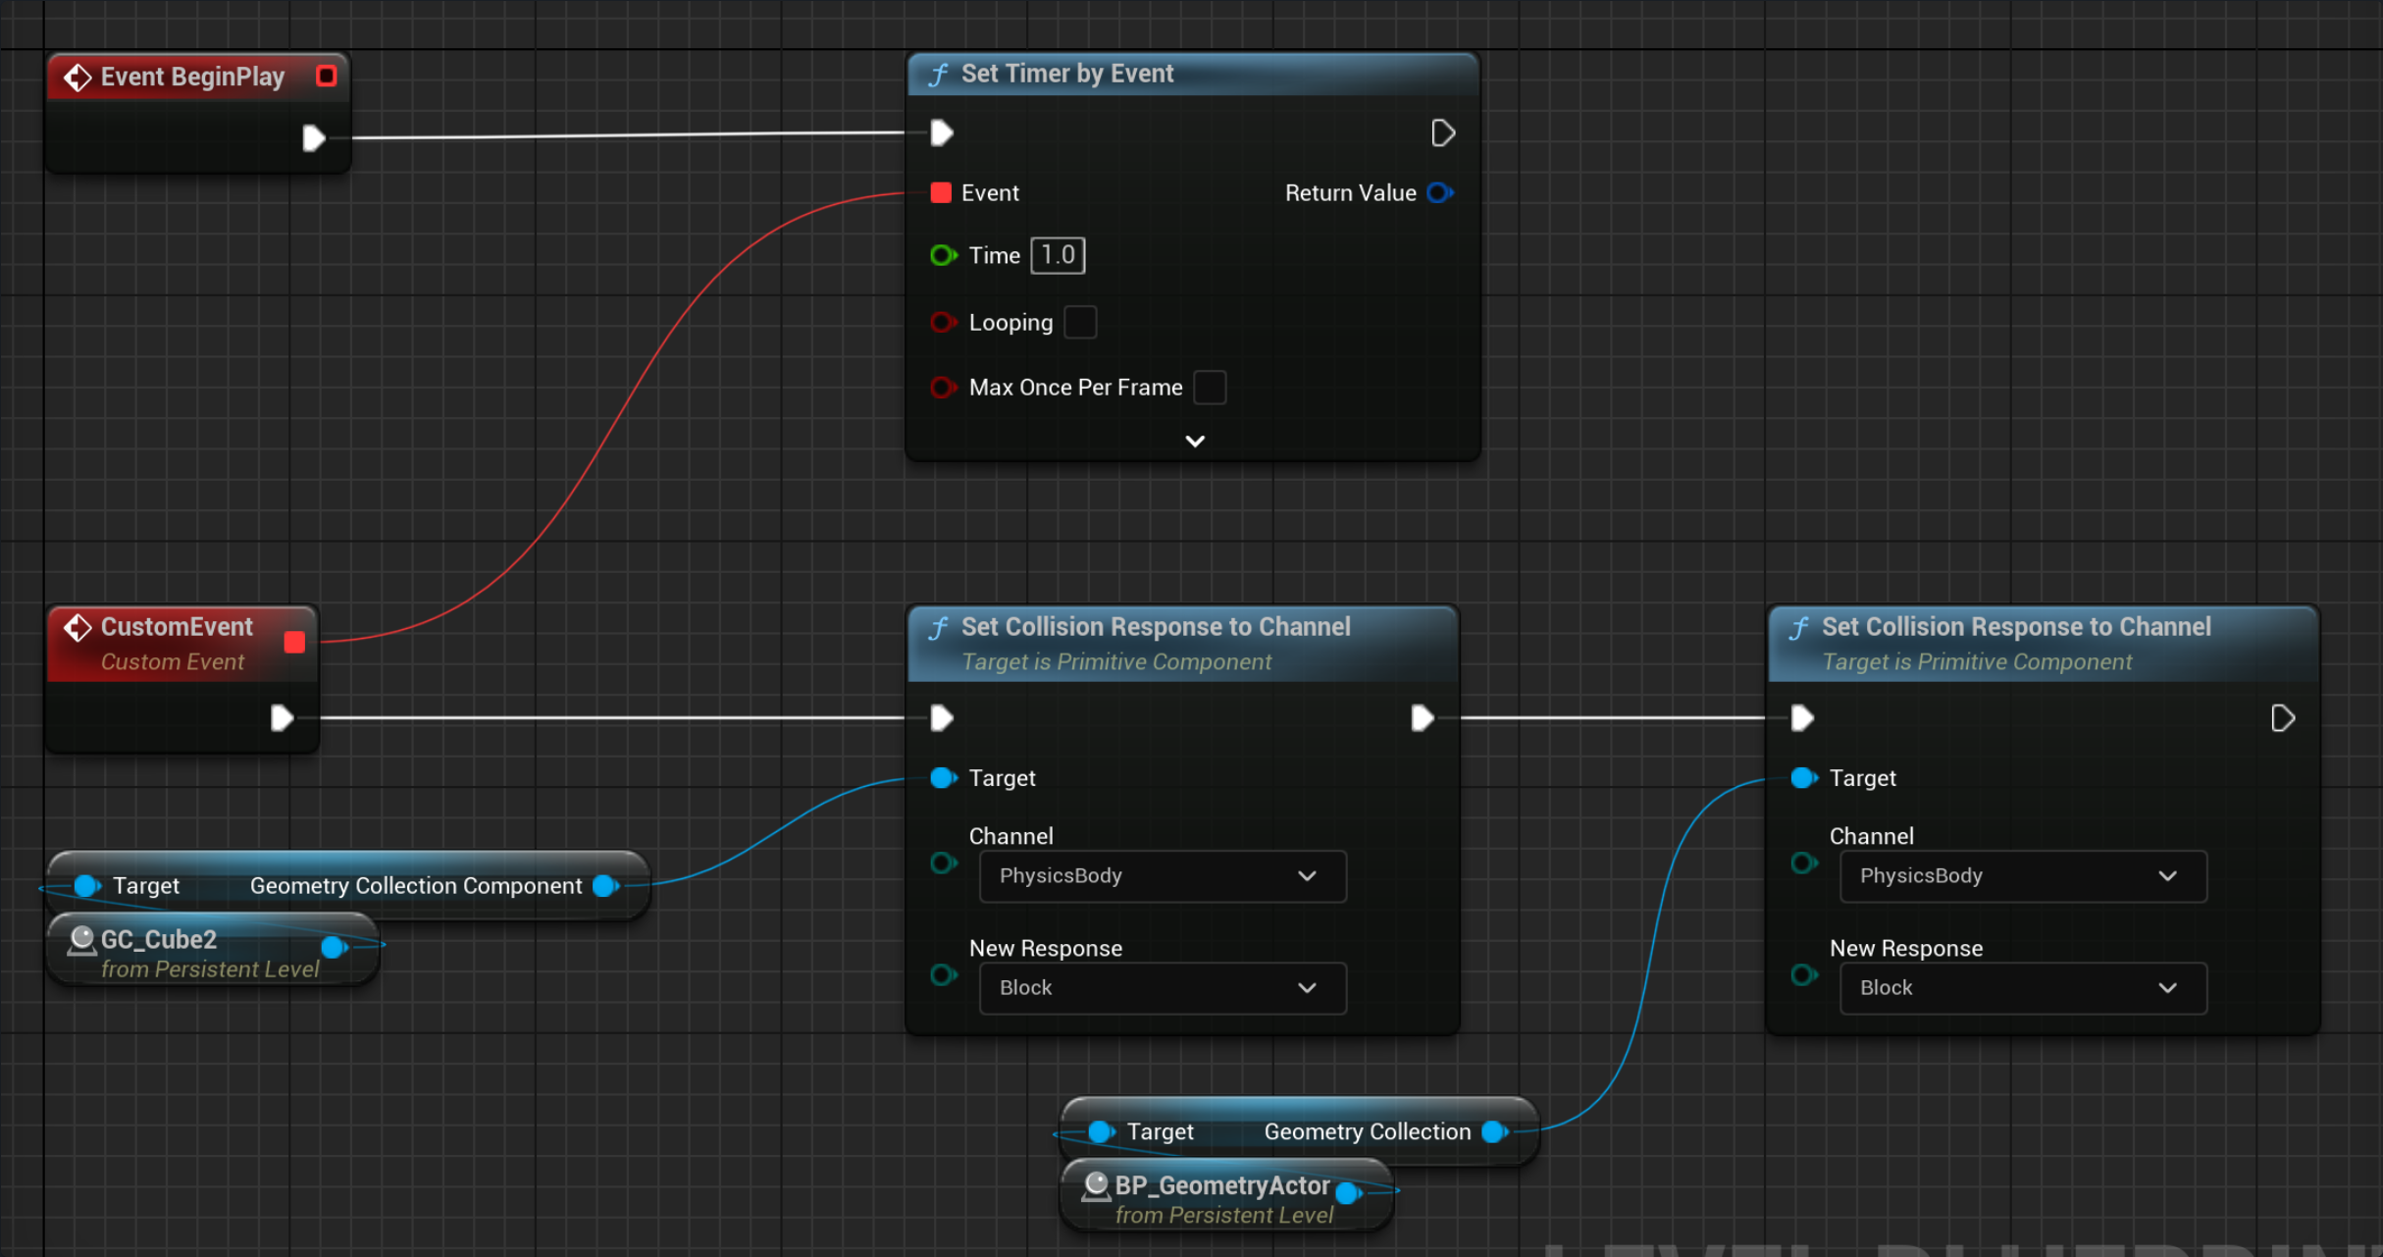Viewport: 2383px width, 1257px height.
Task: Click Target input pin of Geometry Collection Component getter
Action: pos(87,886)
